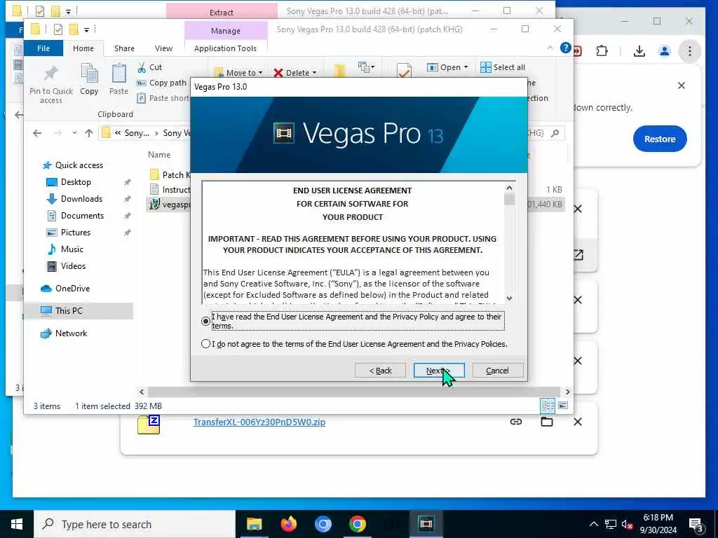
Task: Switch to large icons view layout
Action: tap(563, 406)
